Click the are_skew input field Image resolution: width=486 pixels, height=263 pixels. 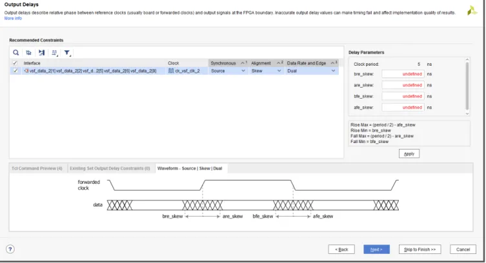click(403, 85)
